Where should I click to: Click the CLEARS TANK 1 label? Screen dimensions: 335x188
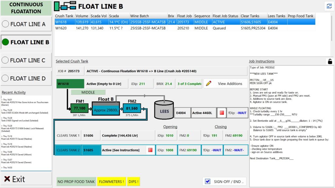tap(68, 135)
